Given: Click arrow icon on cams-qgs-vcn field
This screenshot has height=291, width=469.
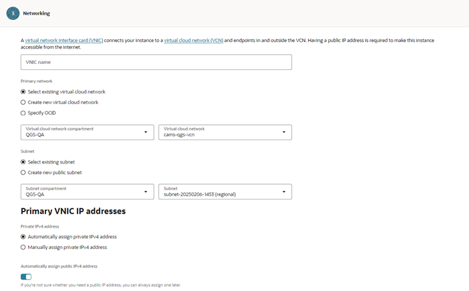Looking at the screenshot, I should point(283,132).
